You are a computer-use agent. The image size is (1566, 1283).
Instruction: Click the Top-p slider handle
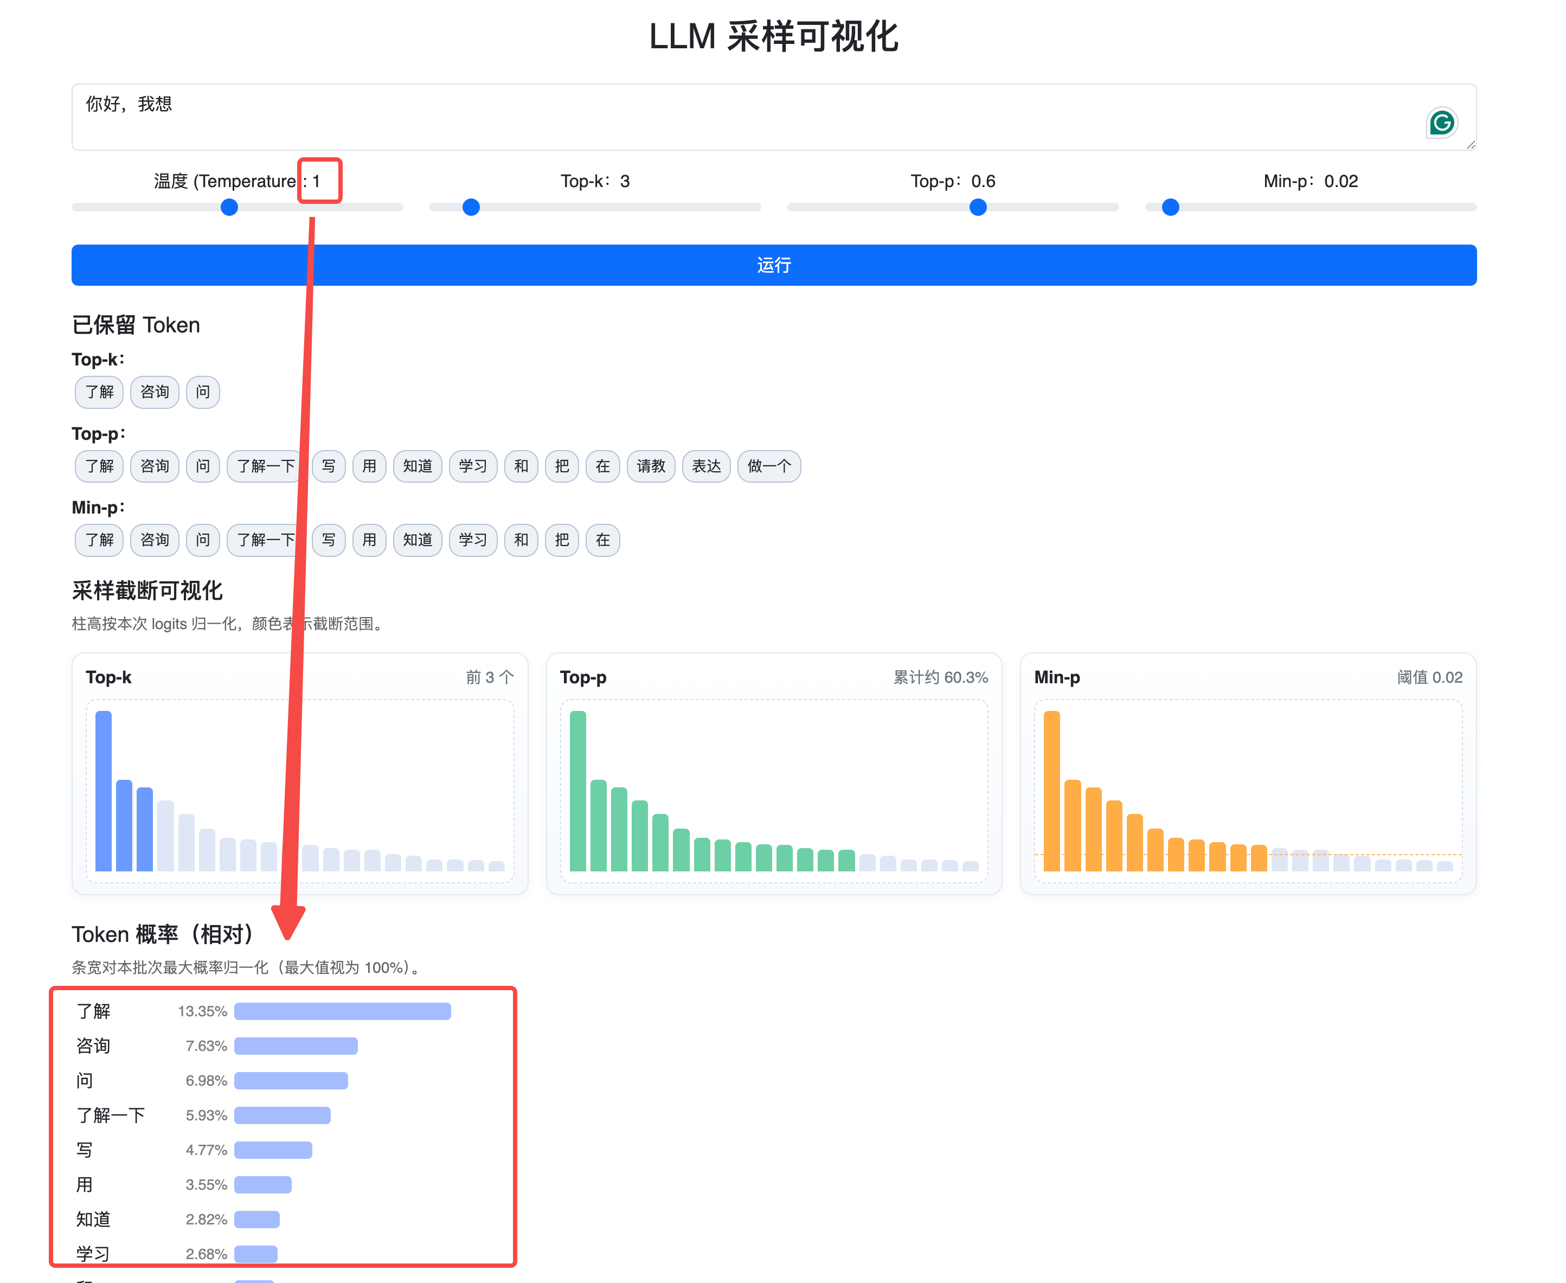[x=977, y=208]
